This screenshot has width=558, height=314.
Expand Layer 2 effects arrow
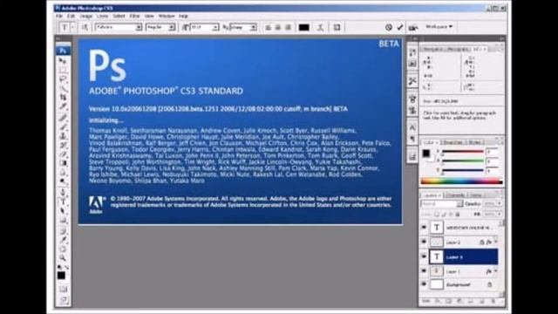(x=496, y=242)
